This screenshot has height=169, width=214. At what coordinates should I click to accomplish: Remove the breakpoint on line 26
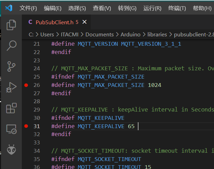[26, 85]
